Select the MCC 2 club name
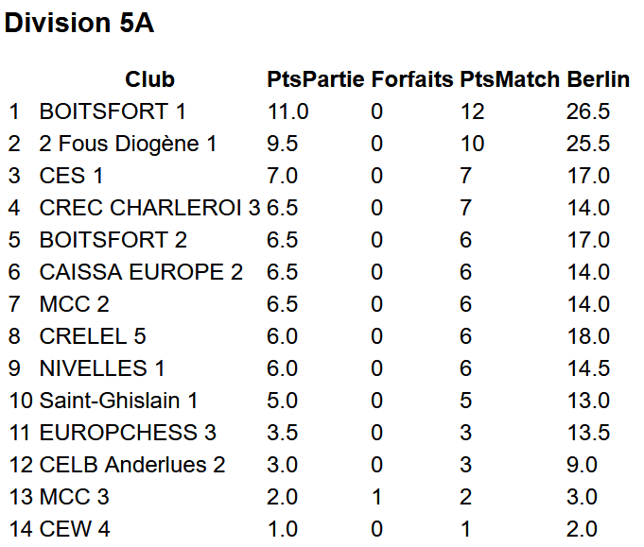The width and height of the screenshot is (644, 547). (75, 304)
